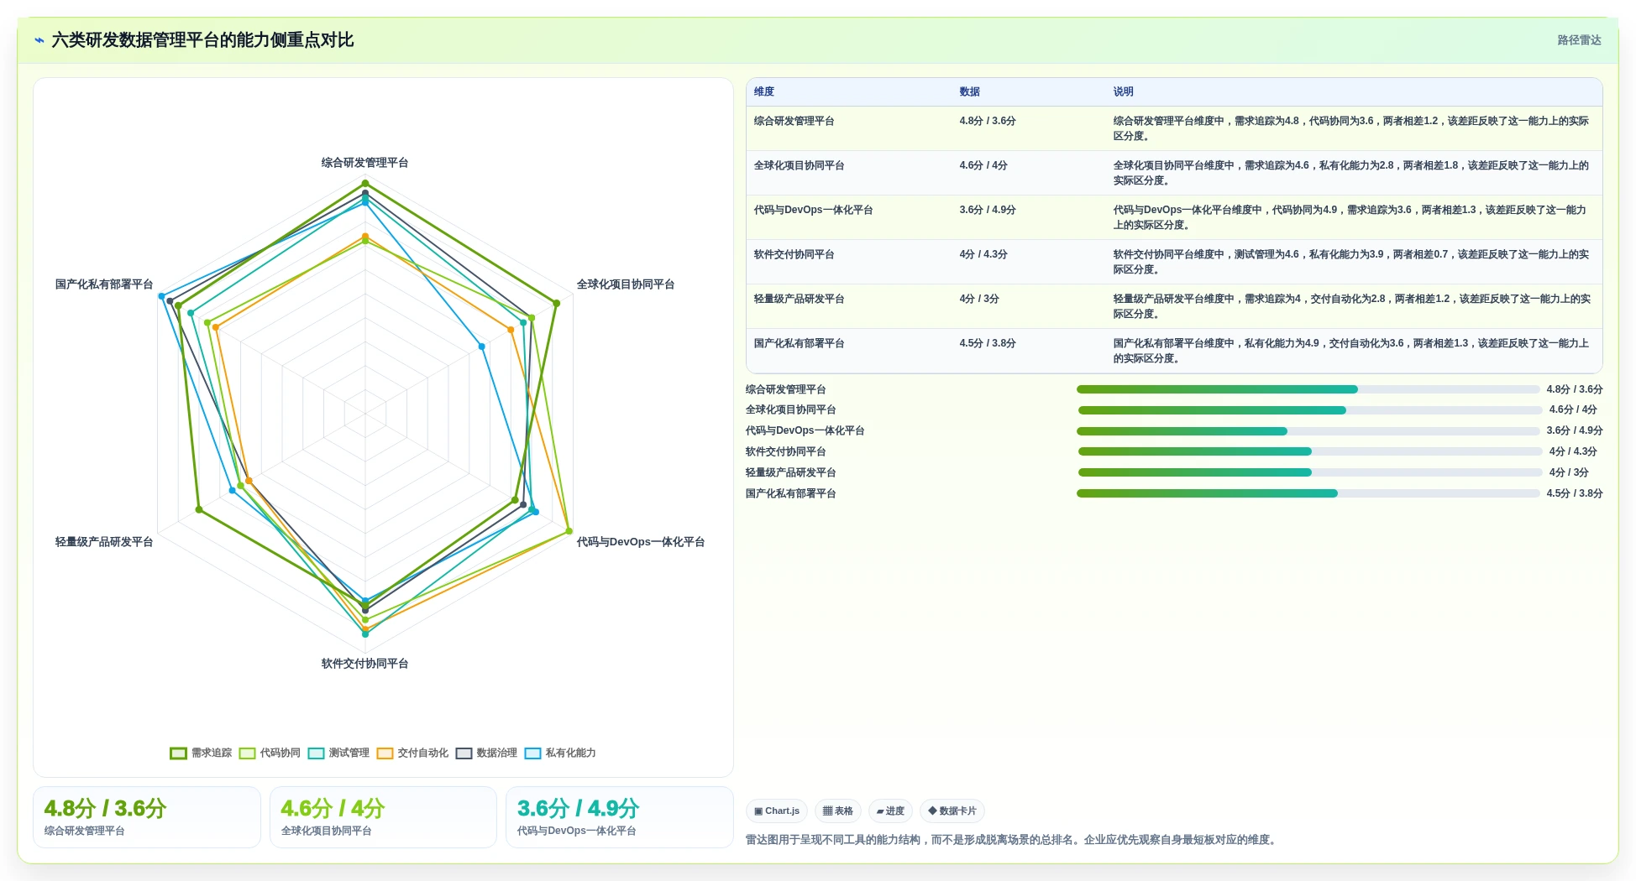The height and width of the screenshot is (881, 1636).
Task: Toggle the 交付自动化 legend series
Action: 412,753
